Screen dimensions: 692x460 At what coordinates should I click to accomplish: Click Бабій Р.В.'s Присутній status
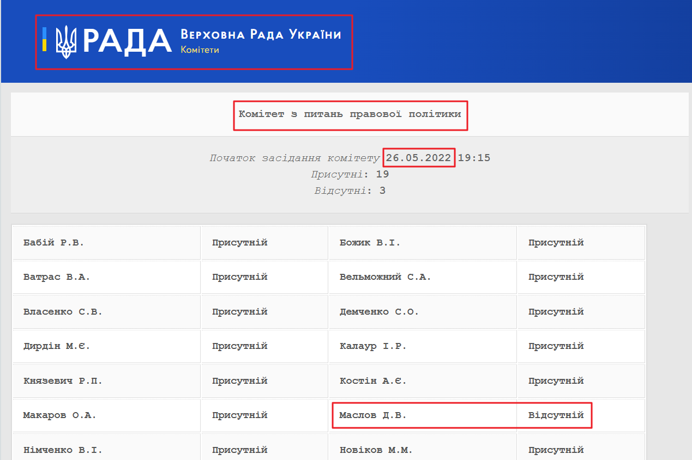tap(240, 242)
